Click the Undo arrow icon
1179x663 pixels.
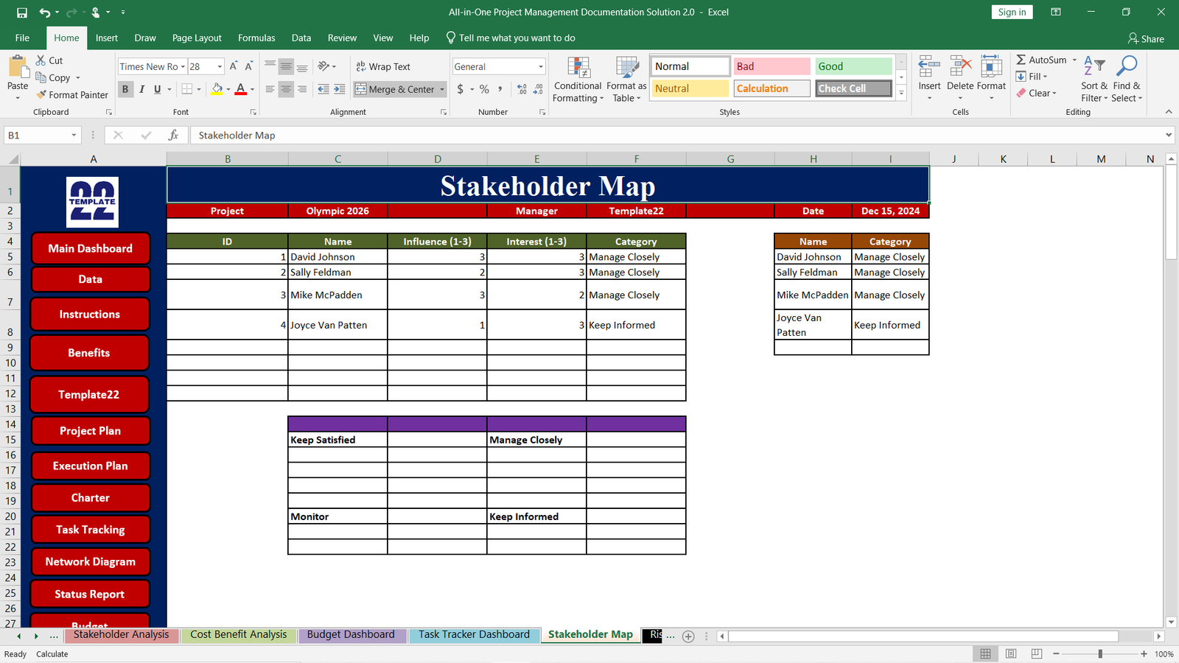tap(45, 13)
